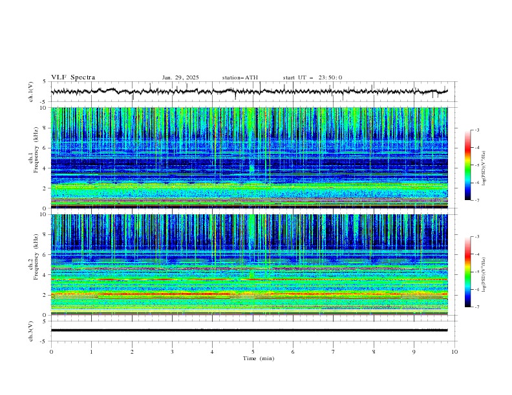
Task: Click the "-4" tick on ch.2 color bar
Action: point(477,254)
